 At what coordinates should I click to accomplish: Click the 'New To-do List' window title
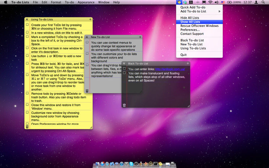point(100,37)
